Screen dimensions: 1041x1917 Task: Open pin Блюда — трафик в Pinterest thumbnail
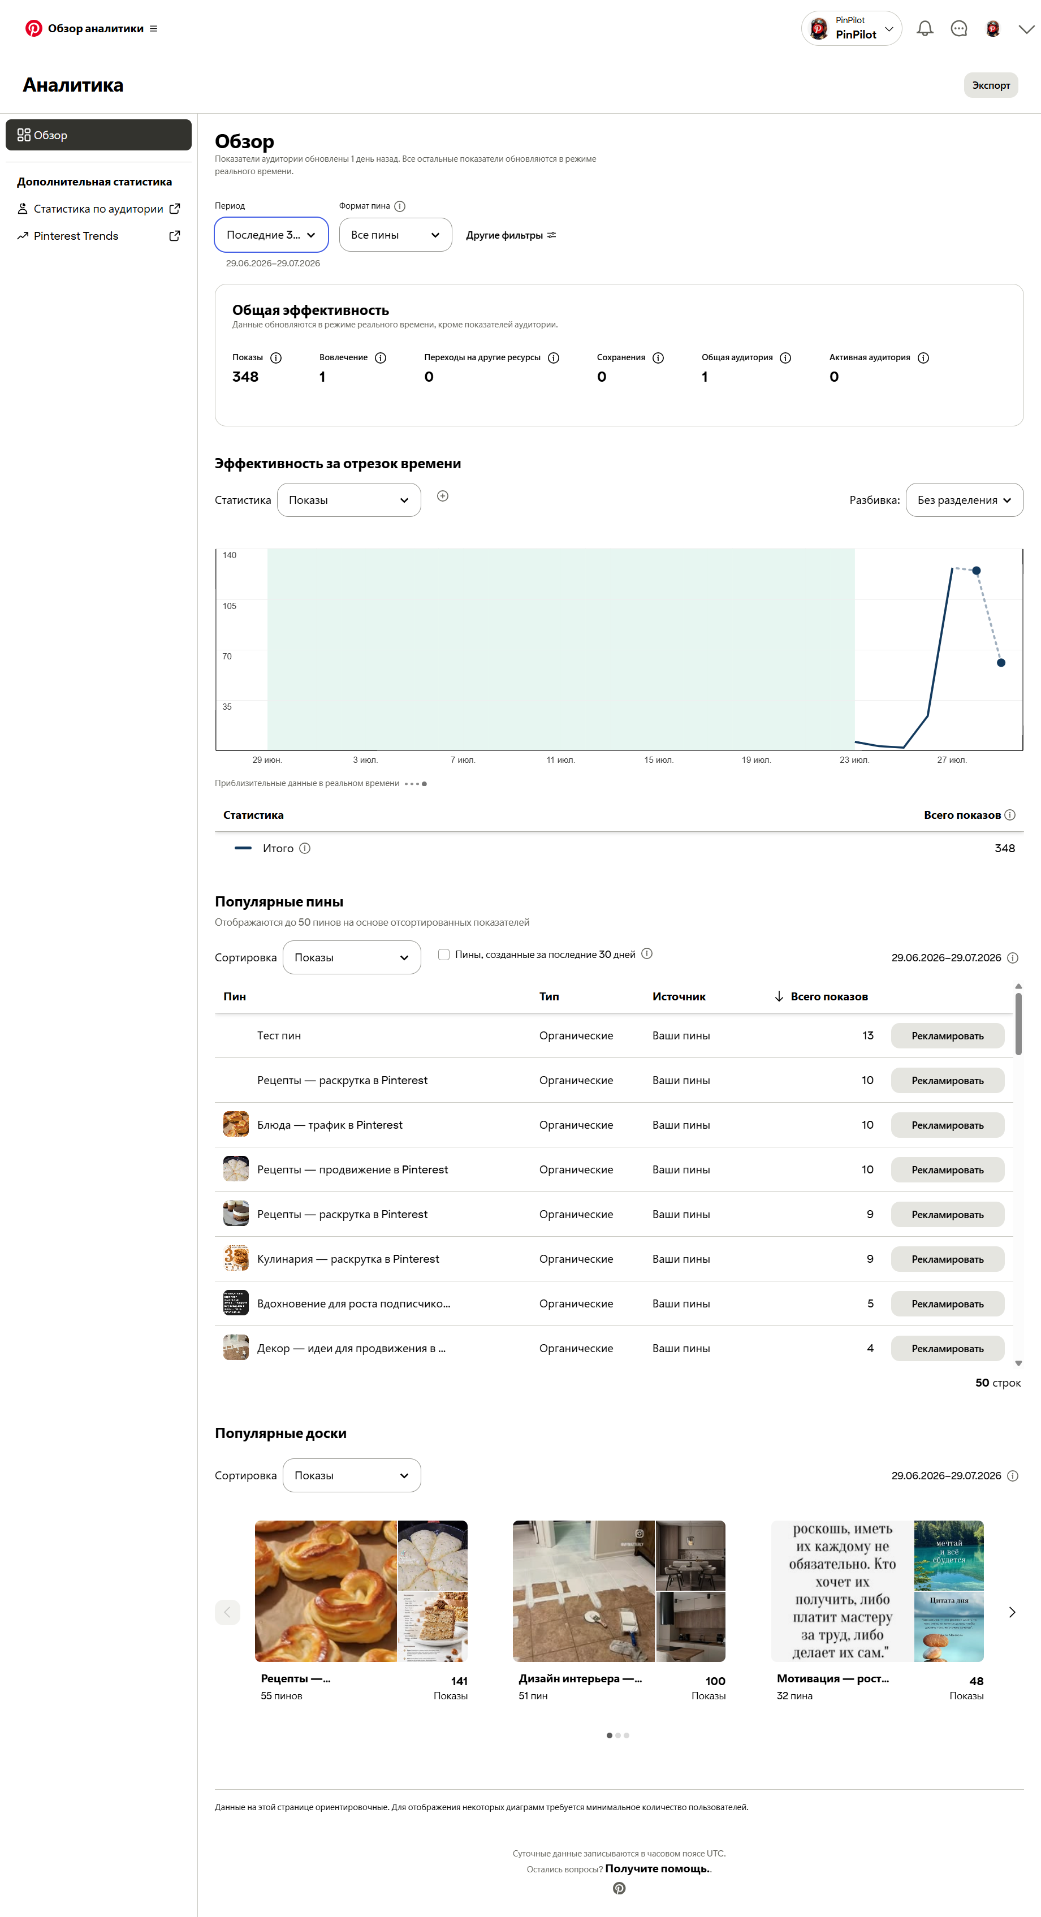[x=236, y=1124]
